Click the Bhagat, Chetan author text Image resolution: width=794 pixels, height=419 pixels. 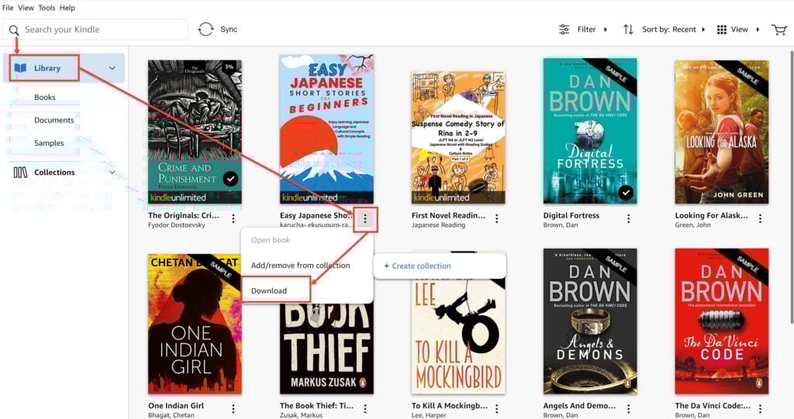(x=171, y=415)
